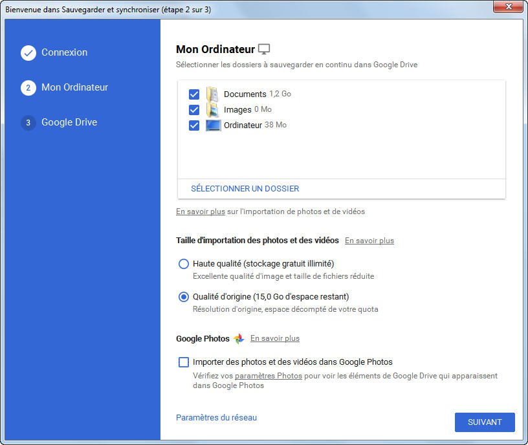Select Haute qualité radio option
The height and width of the screenshot is (445, 528).
tap(184, 263)
